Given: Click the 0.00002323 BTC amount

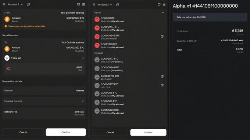Looking at the screenshot, I should [75, 48].
